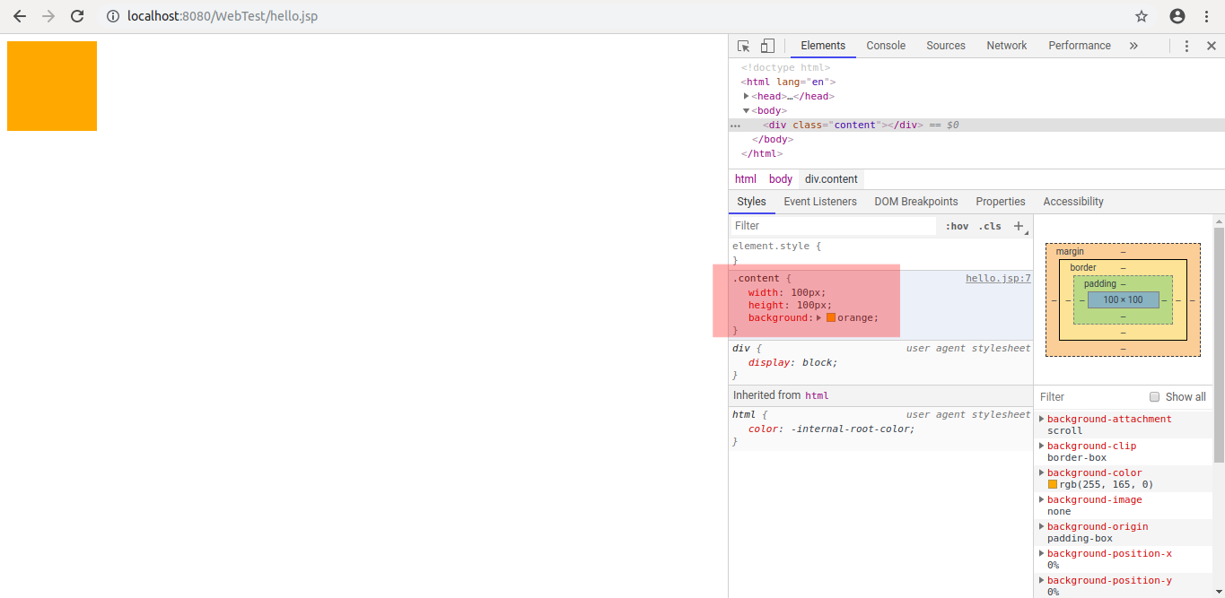Click the color: -internal-root-color declaration
This screenshot has height=598, width=1225.
coord(832,429)
